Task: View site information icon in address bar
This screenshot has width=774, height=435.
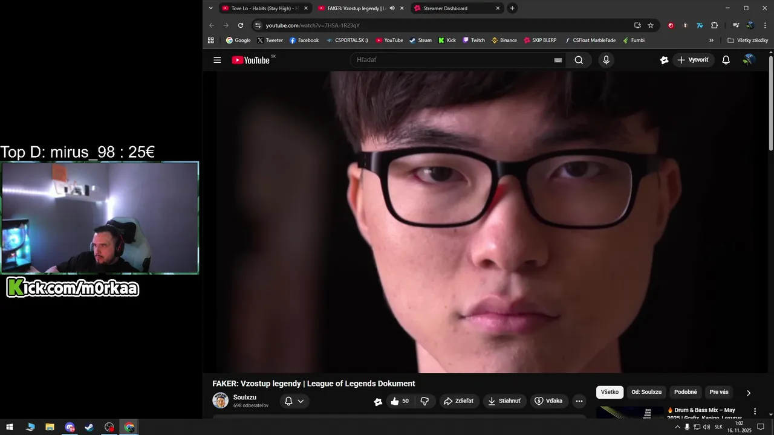Action: coord(258,25)
